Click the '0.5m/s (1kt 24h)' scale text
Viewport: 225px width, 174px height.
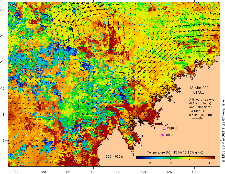point(200,115)
